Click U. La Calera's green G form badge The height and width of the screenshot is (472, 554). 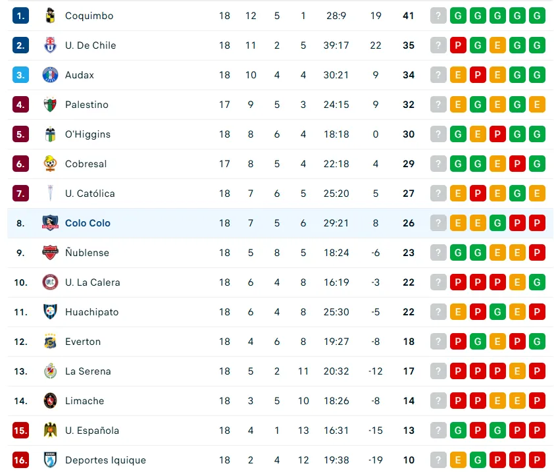[x=537, y=282]
